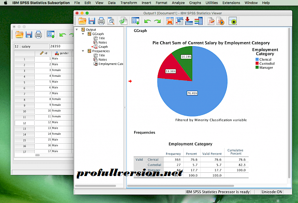The height and width of the screenshot is (203, 298).
Task: Select Notes under GGraph in outline
Action: tap(102, 42)
